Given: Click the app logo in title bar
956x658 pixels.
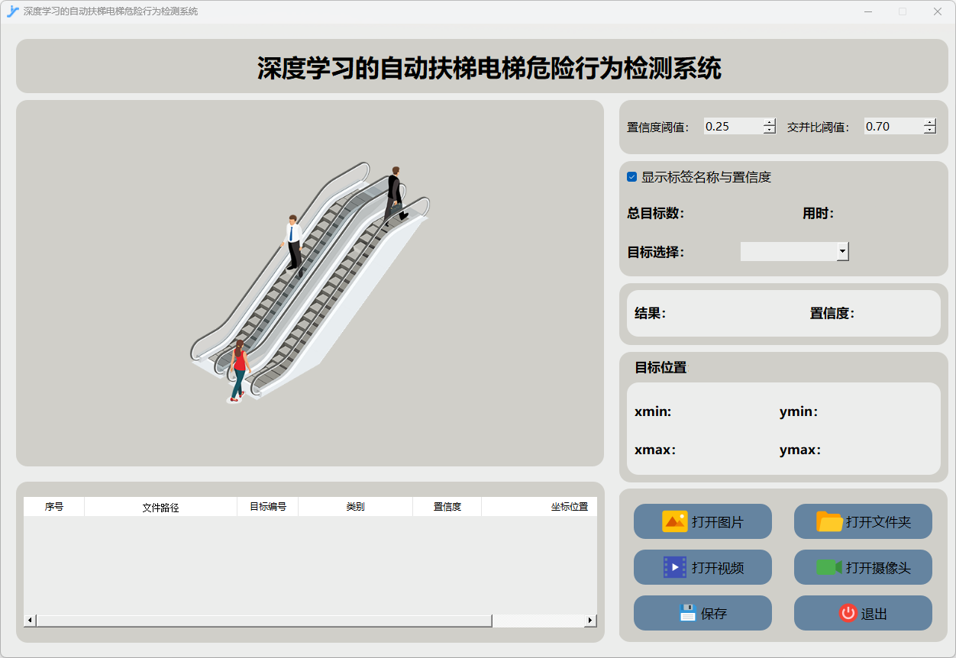Looking at the screenshot, I should click(12, 11).
